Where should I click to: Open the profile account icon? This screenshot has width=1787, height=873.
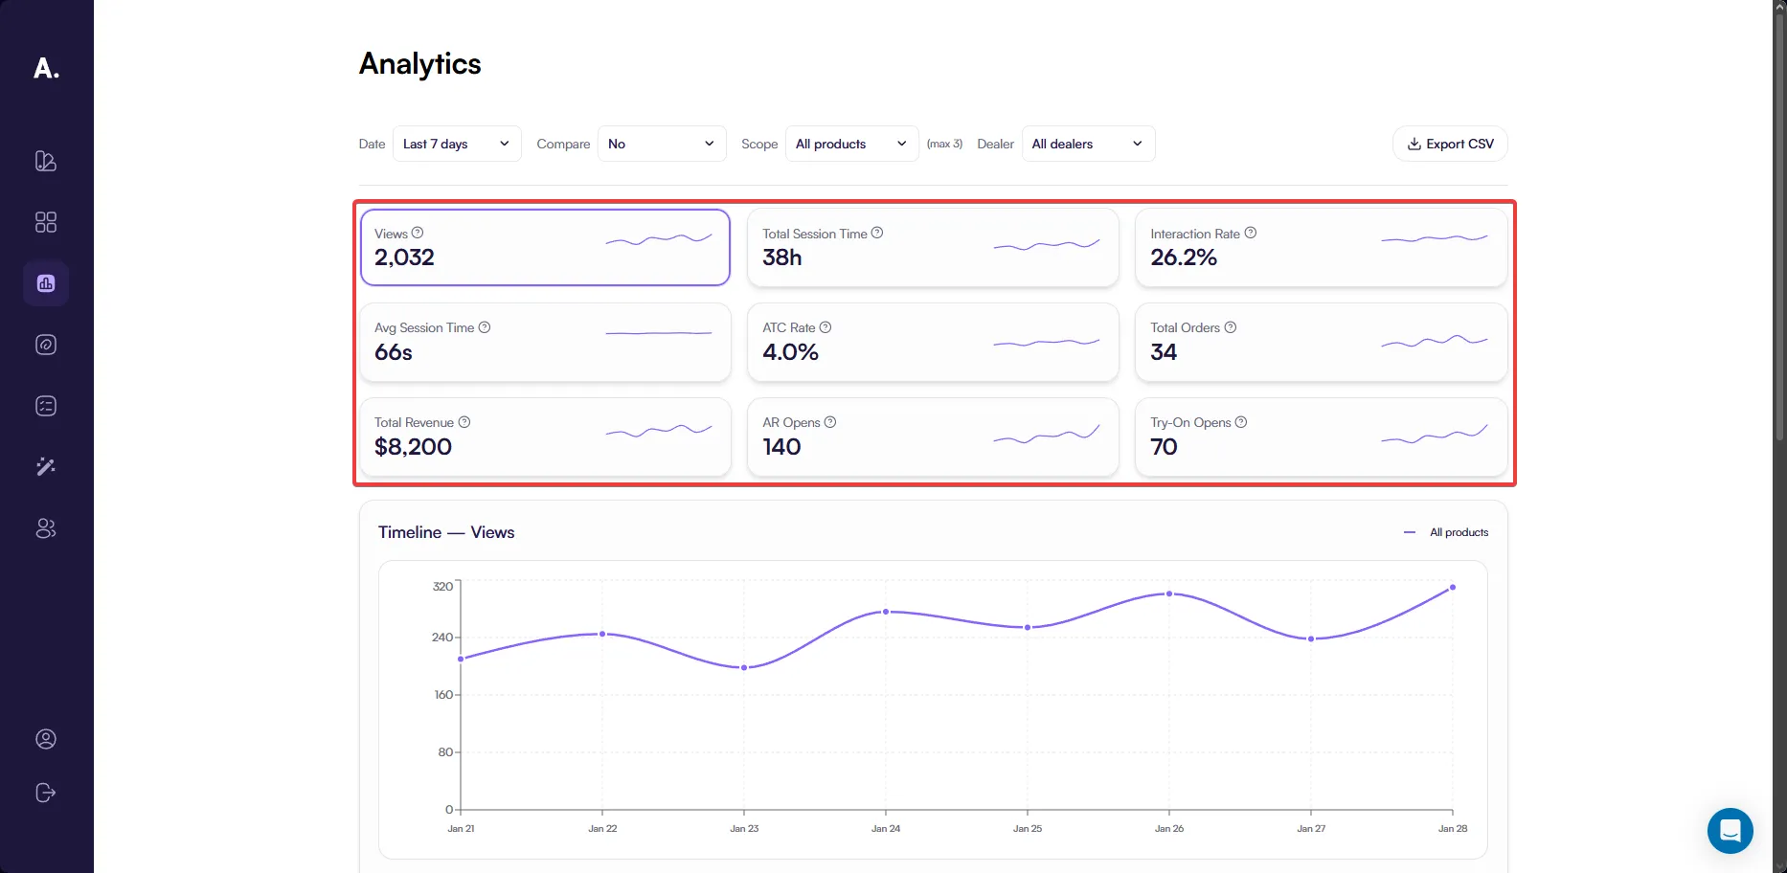46,739
